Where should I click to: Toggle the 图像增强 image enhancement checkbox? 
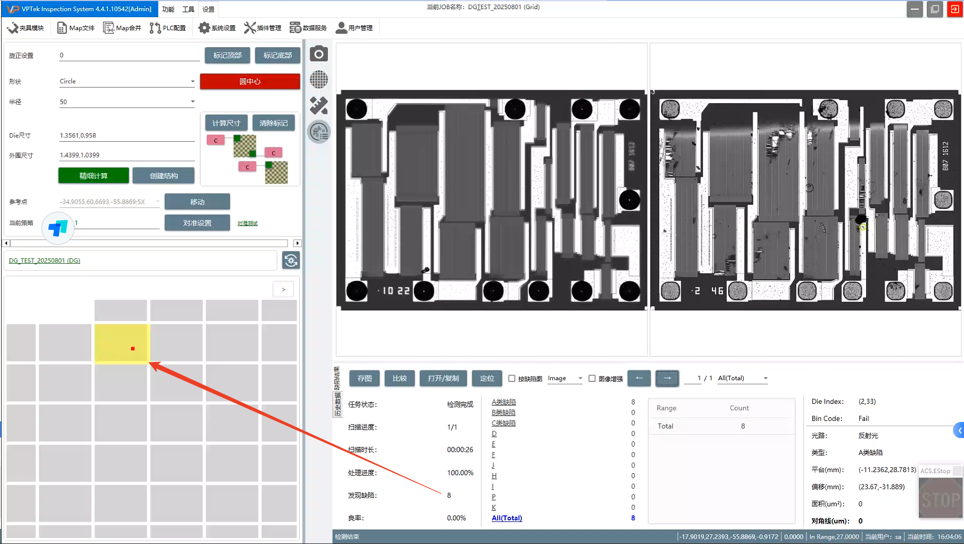592,379
